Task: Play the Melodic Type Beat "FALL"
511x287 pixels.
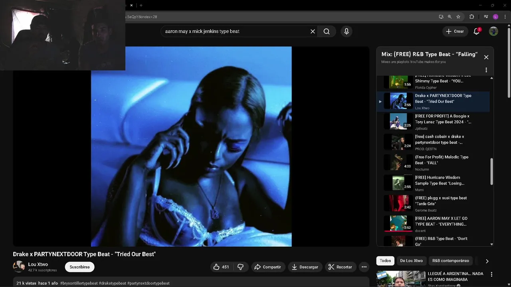Action: (x=433, y=163)
